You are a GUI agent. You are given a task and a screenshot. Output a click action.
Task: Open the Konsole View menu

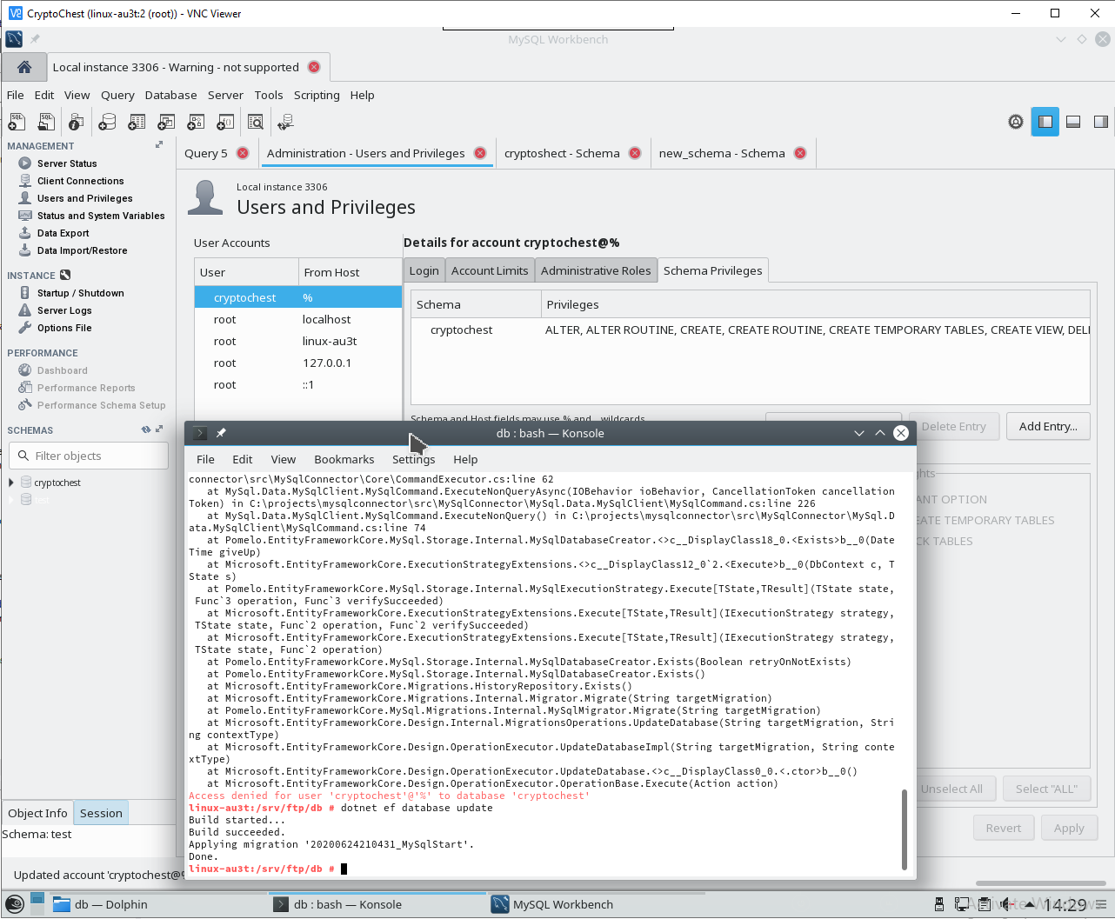coord(284,459)
